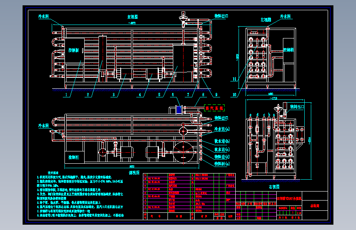
Task: Select "物料出口" label in the right view
Action: click(x=297, y=107)
